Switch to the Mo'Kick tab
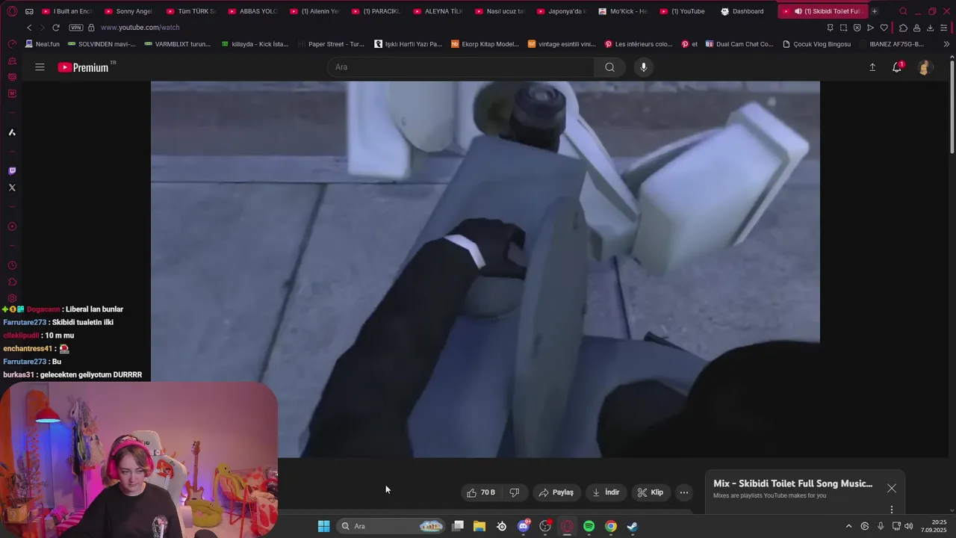The image size is (956, 538). coord(622,11)
